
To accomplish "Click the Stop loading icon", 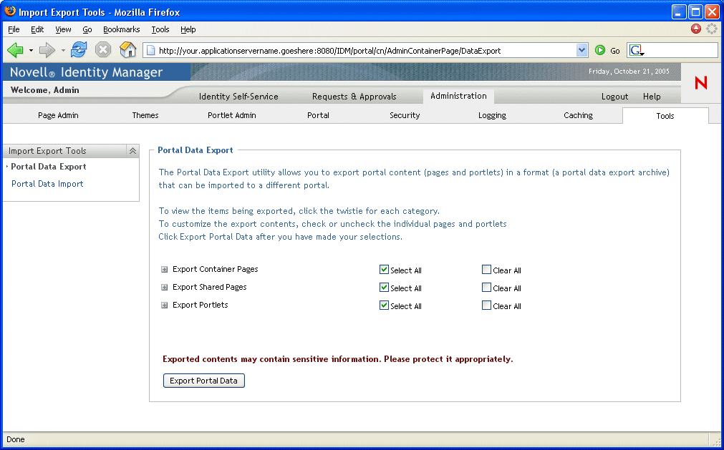I will click(103, 50).
